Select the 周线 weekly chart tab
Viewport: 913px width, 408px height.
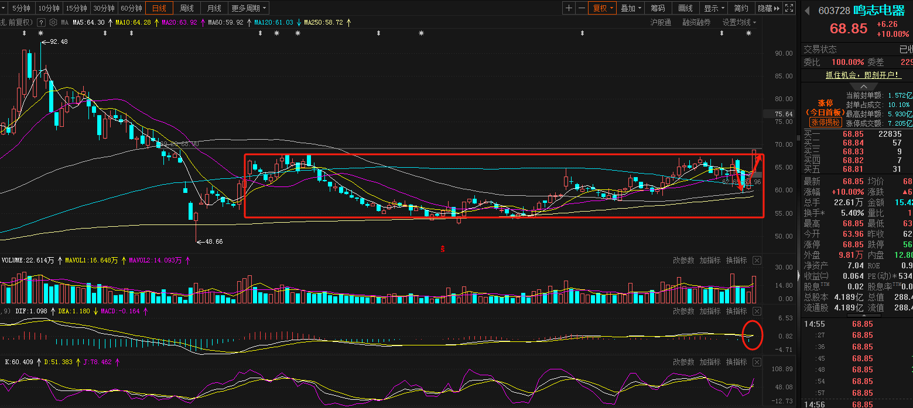187,8
